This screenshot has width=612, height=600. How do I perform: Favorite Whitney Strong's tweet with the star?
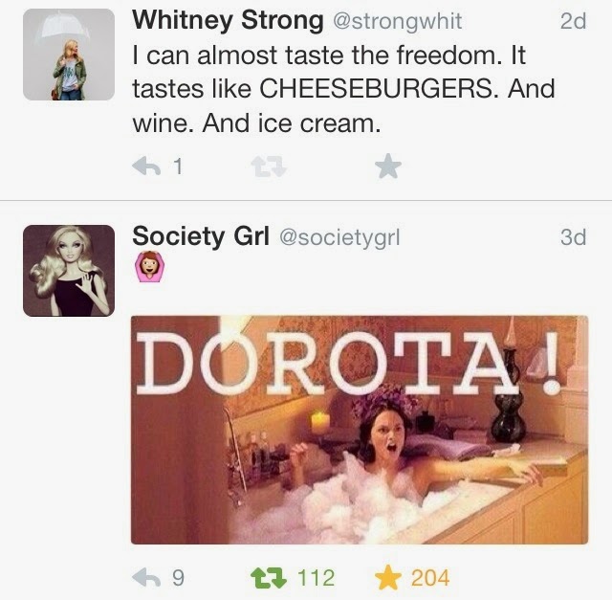point(388,166)
